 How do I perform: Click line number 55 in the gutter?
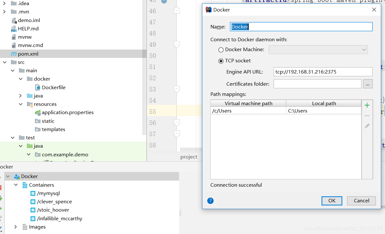coord(152,112)
